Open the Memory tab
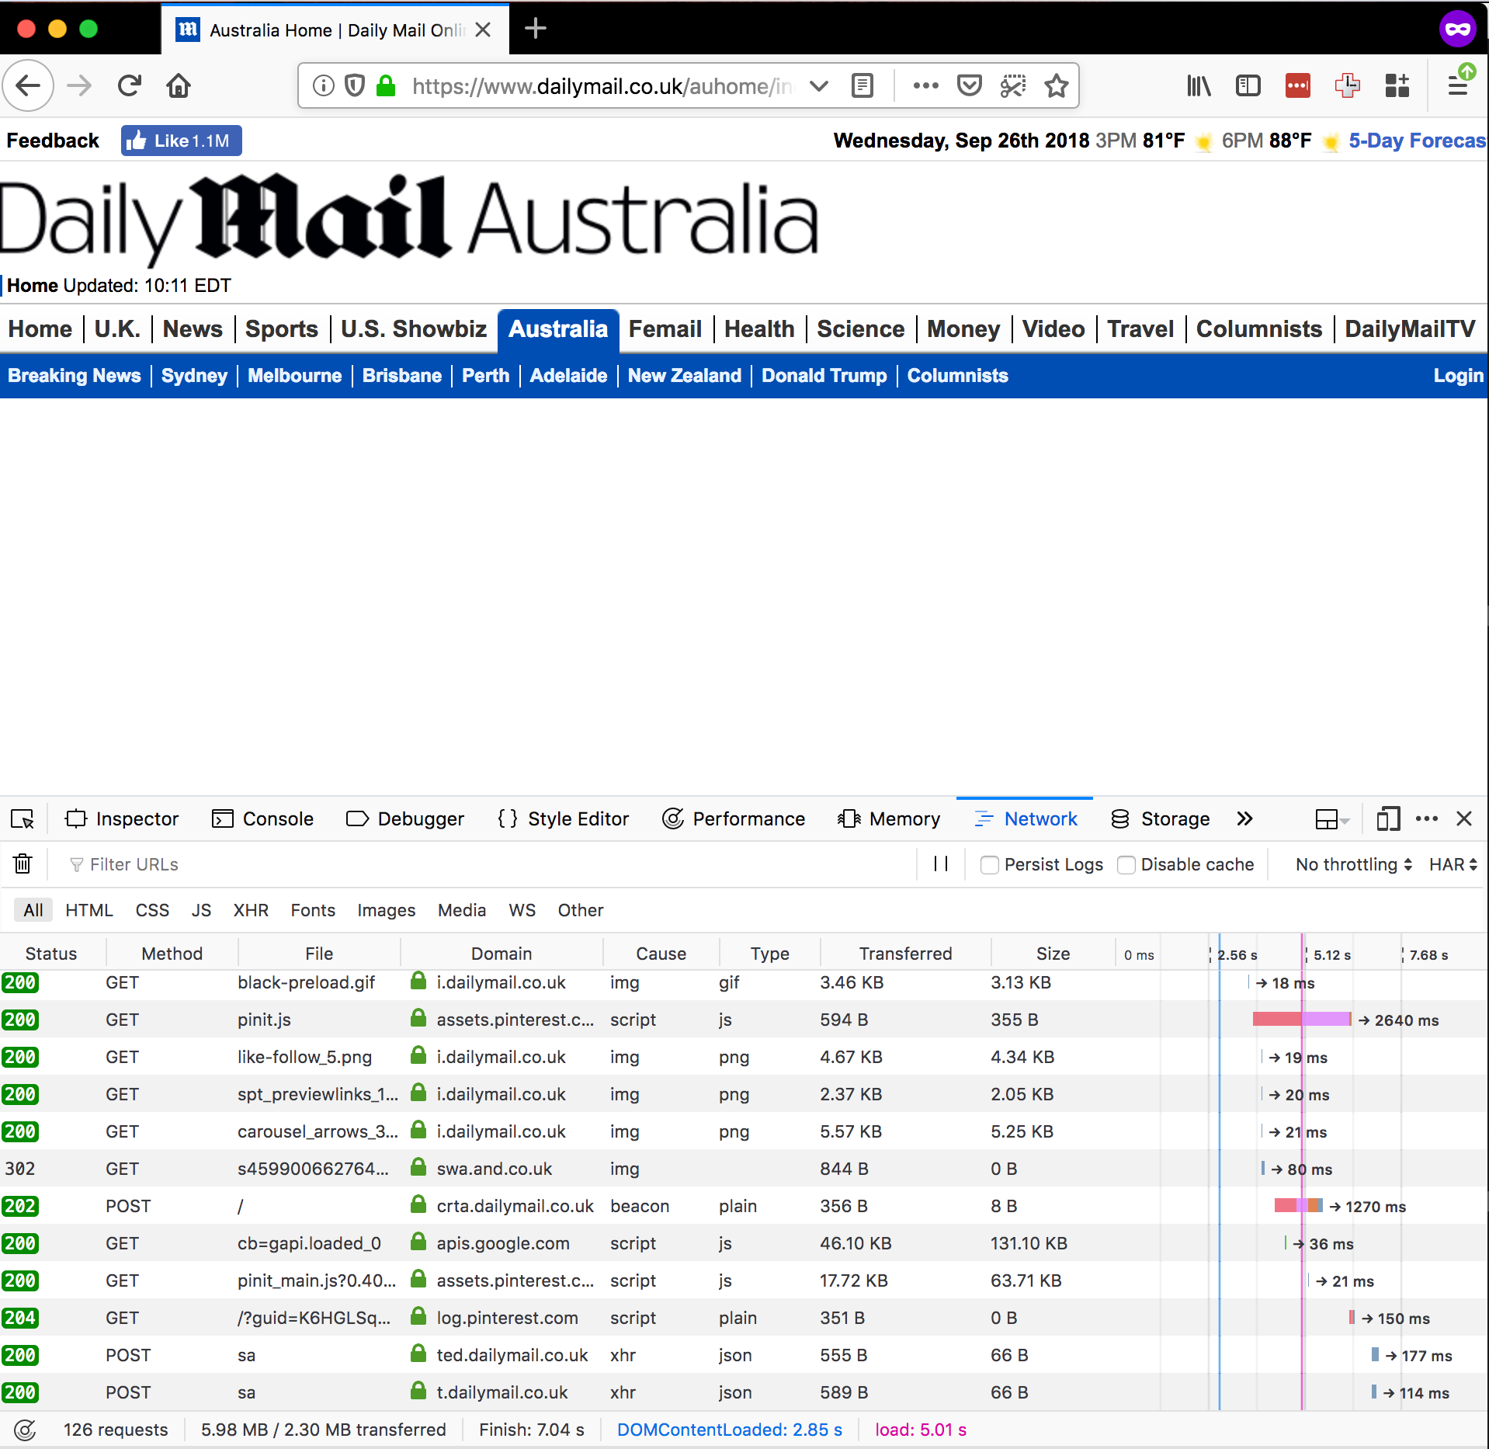This screenshot has height=1449, width=1489. 889,819
